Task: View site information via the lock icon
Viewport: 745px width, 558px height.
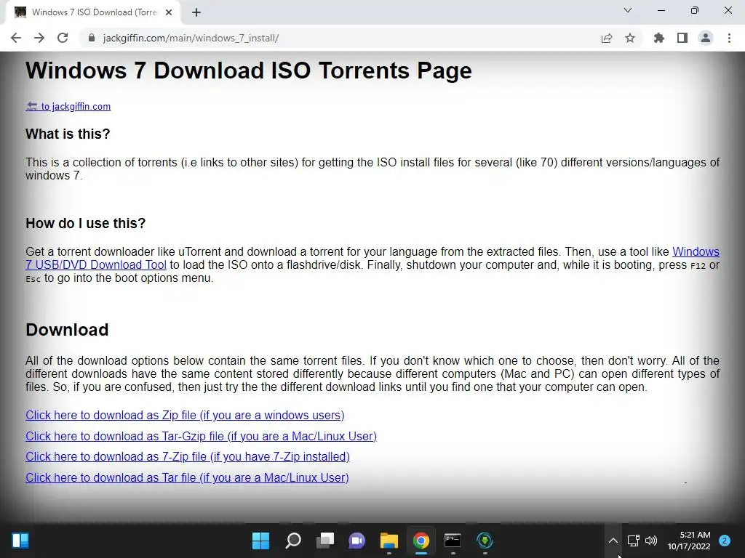Action: pyautogui.click(x=92, y=38)
